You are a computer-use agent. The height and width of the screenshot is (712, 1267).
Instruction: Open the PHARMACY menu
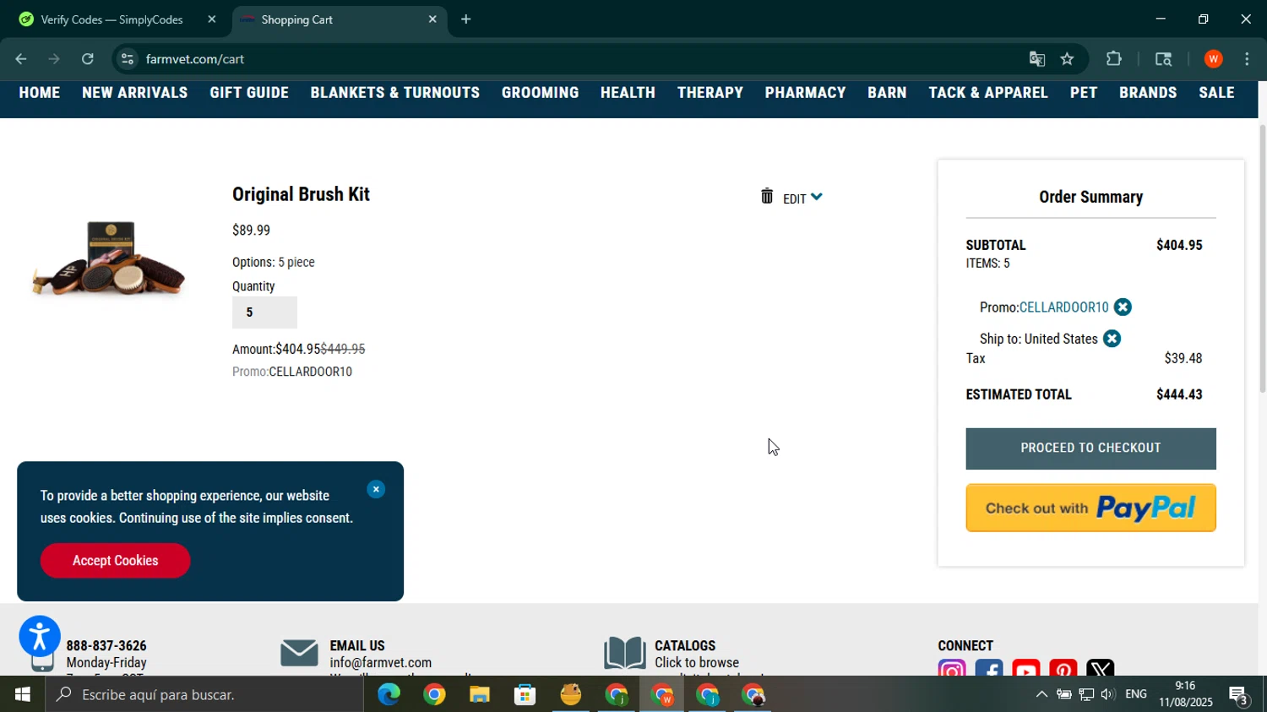pos(806,93)
